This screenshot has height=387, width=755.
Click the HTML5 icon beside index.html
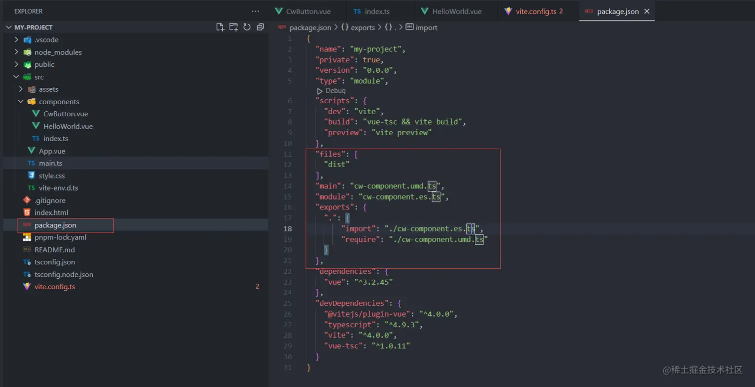pos(27,212)
